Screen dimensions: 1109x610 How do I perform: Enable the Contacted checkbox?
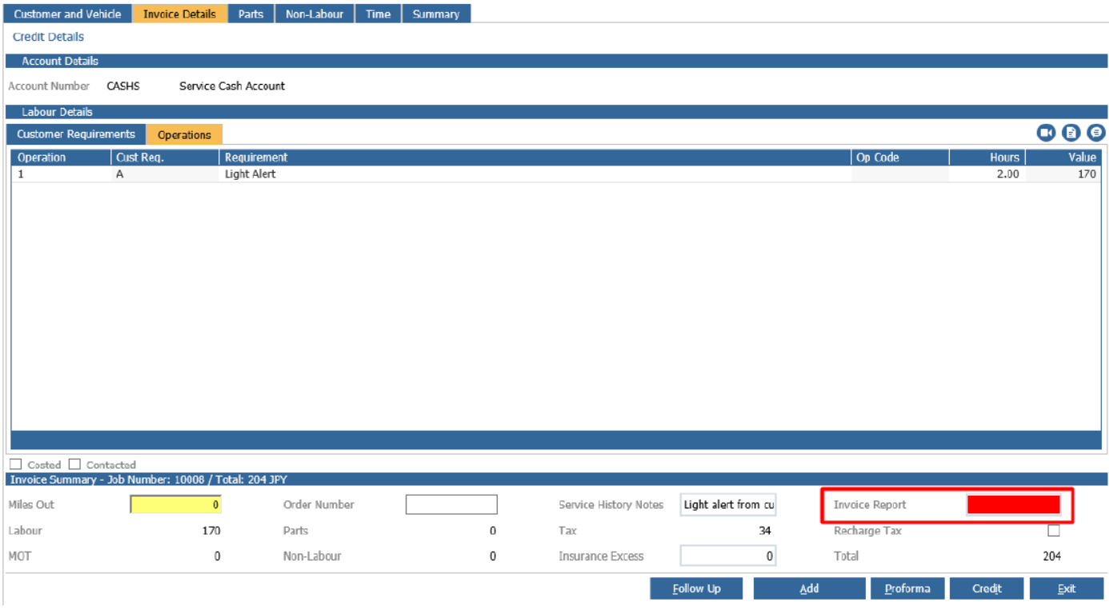(74, 464)
